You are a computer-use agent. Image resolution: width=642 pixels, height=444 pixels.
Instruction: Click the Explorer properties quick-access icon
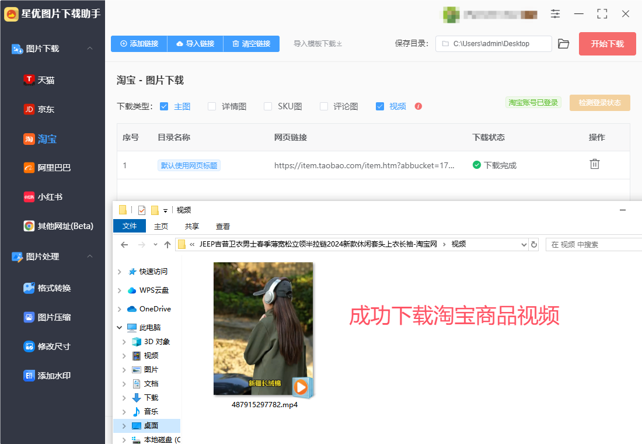(x=142, y=210)
